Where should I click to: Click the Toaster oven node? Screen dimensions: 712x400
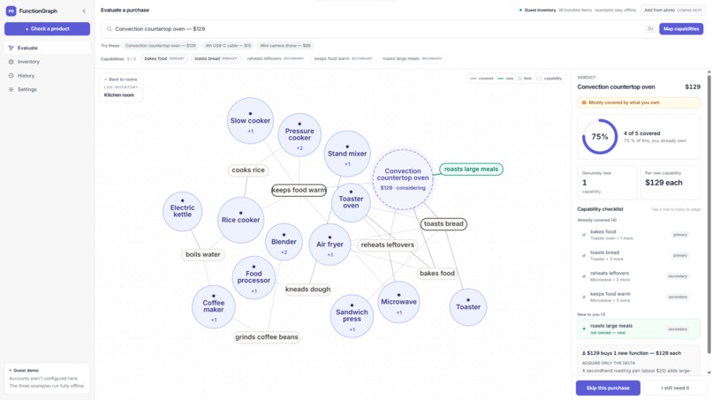tap(351, 202)
